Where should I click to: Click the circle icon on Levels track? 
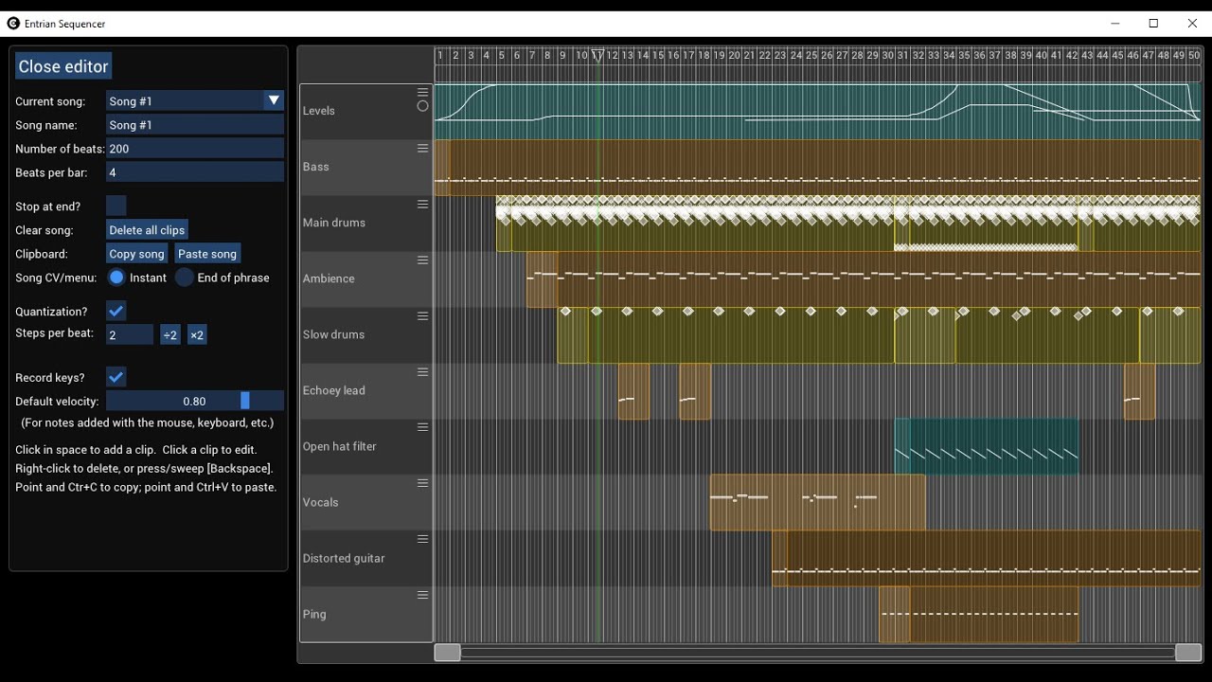point(422,106)
